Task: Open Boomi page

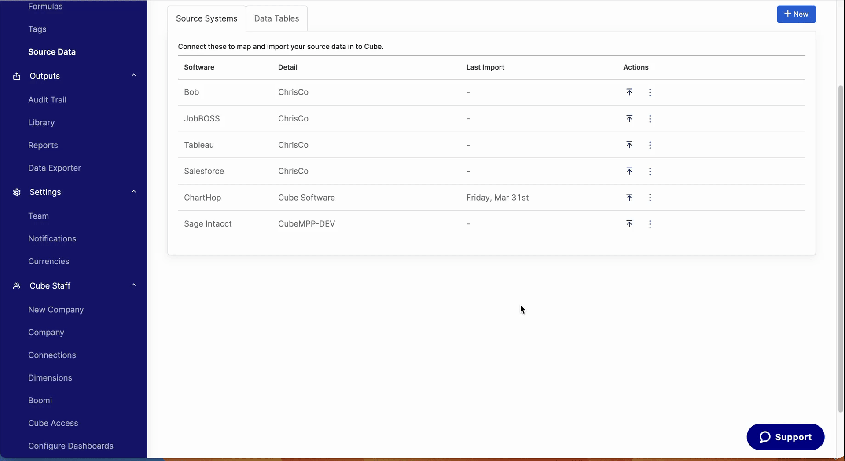Action: pos(40,401)
